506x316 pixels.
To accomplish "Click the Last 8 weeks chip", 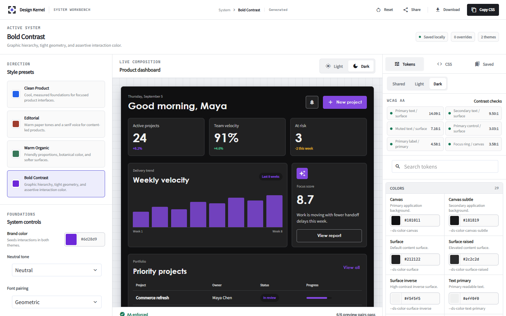I will point(271,177).
